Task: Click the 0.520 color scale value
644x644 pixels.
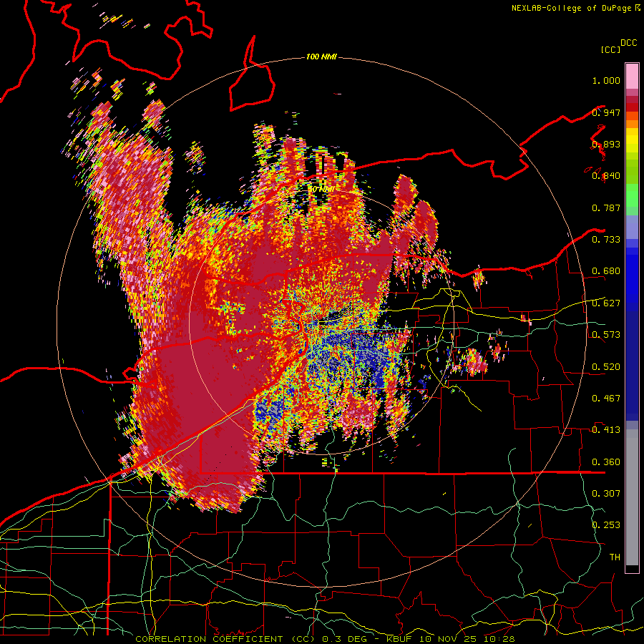Action: [606, 367]
